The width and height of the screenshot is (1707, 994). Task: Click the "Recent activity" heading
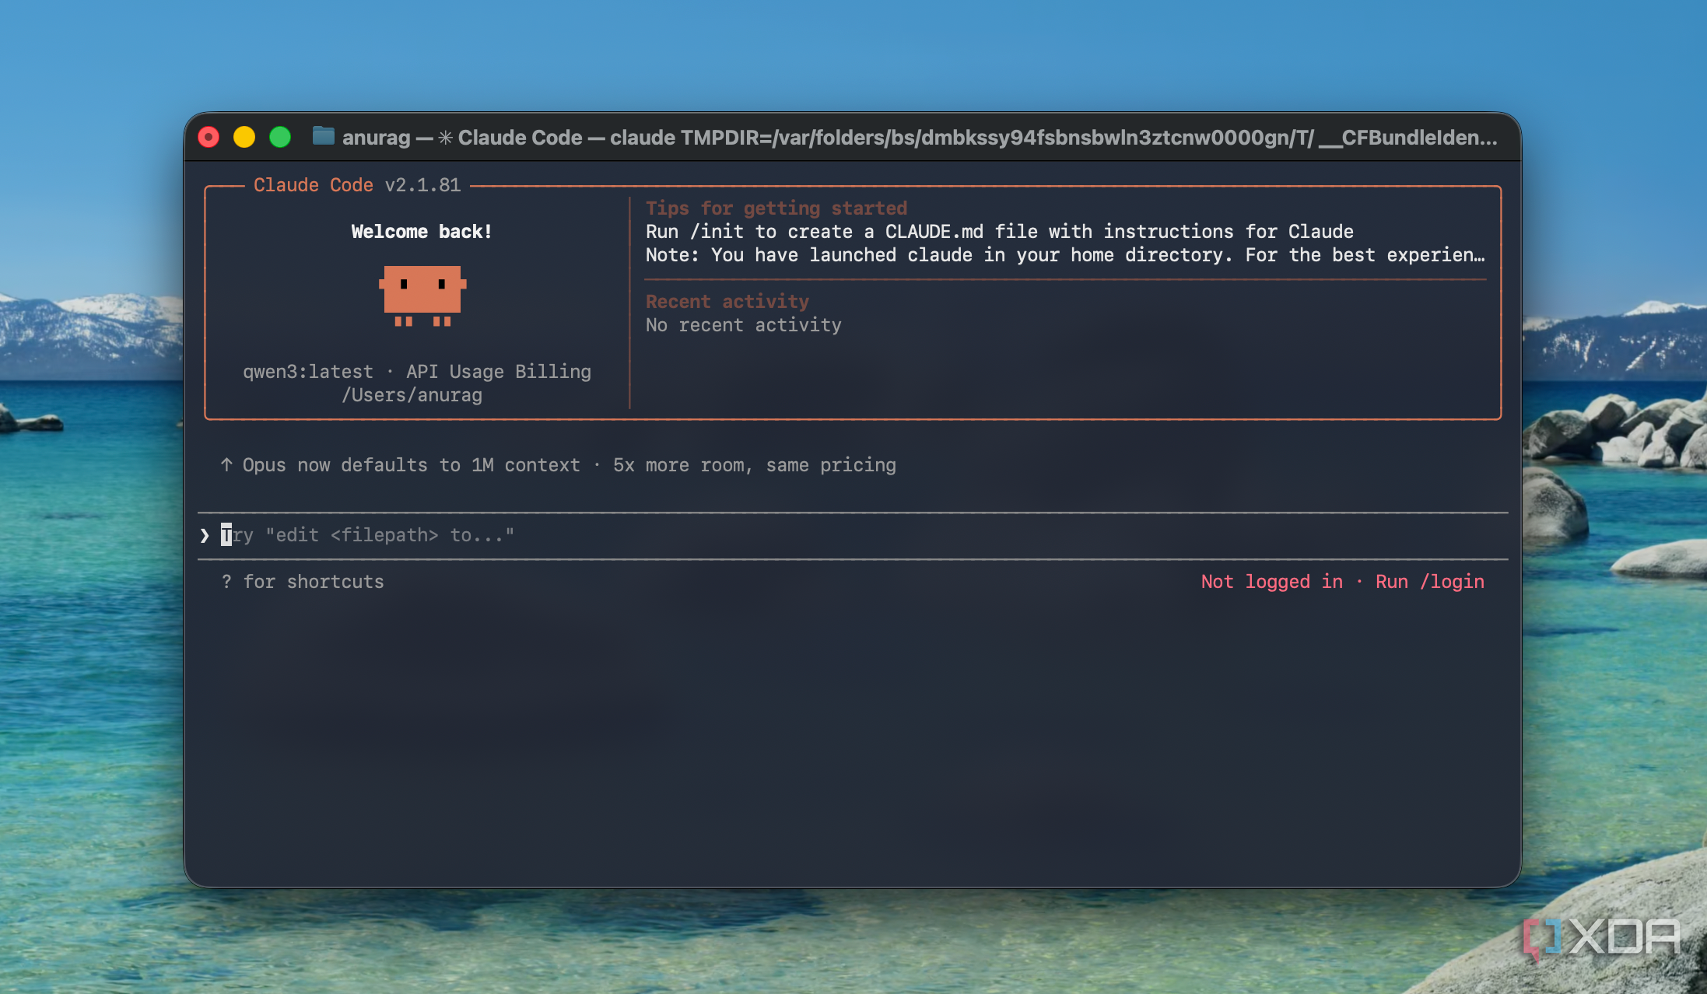[727, 302]
